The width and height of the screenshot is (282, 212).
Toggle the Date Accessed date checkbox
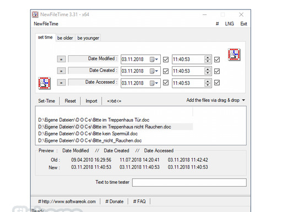click(166, 83)
